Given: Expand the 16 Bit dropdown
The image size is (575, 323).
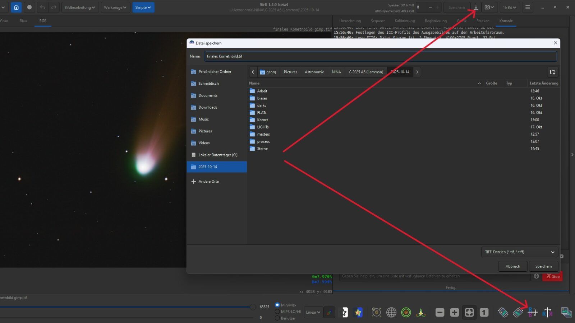Looking at the screenshot, I should coord(509,7).
